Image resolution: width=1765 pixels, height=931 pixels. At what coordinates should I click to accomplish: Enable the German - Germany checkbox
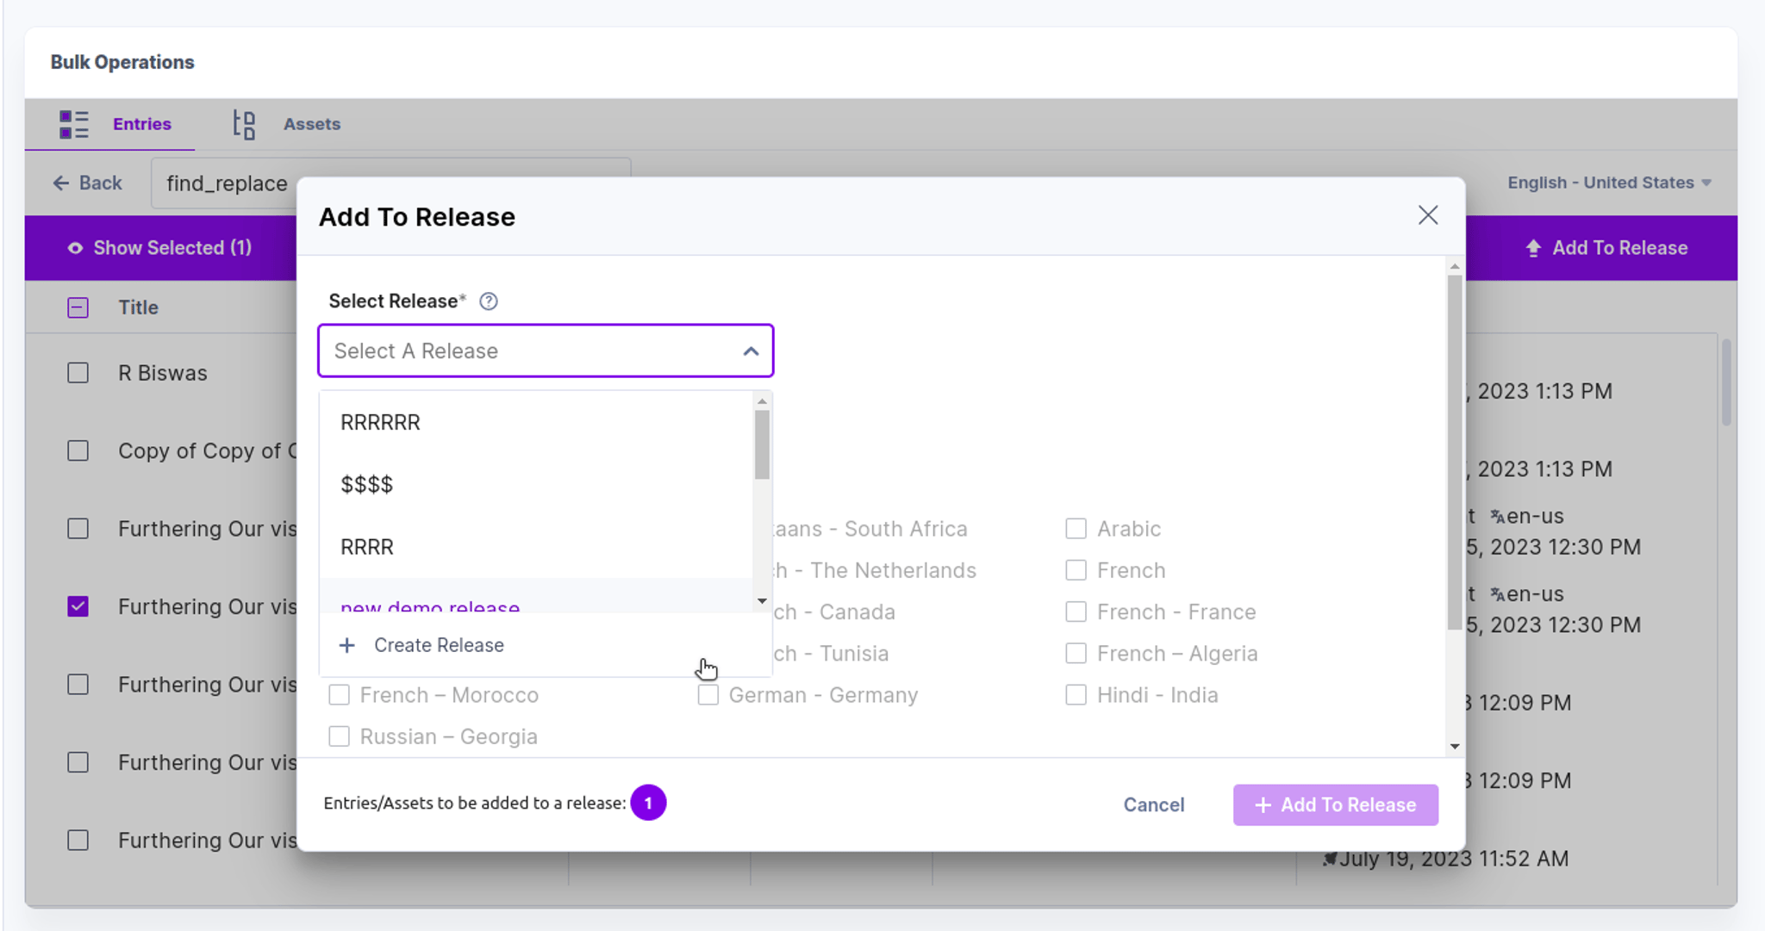708,694
